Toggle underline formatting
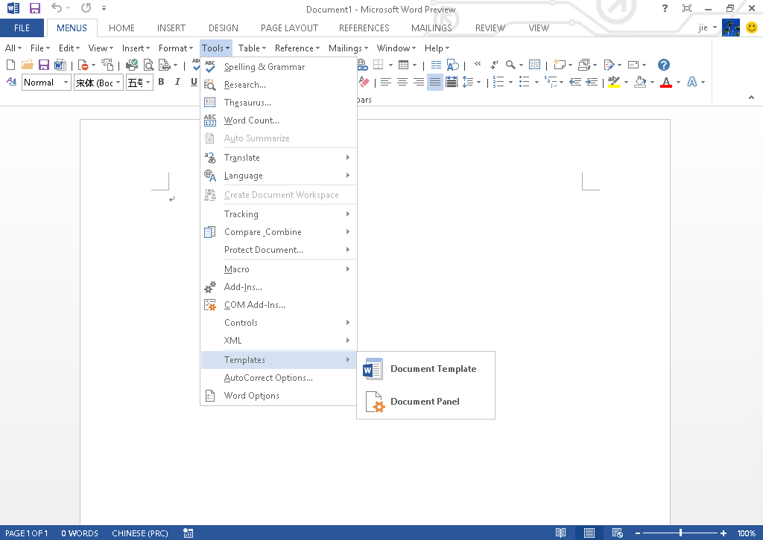Image resolution: width=763 pixels, height=540 pixels. 192,82
